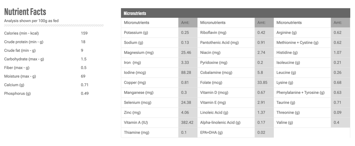355x146 pixels.
Task: Click the Analysis shown per 100g subtitle
Action: (x=31, y=21)
